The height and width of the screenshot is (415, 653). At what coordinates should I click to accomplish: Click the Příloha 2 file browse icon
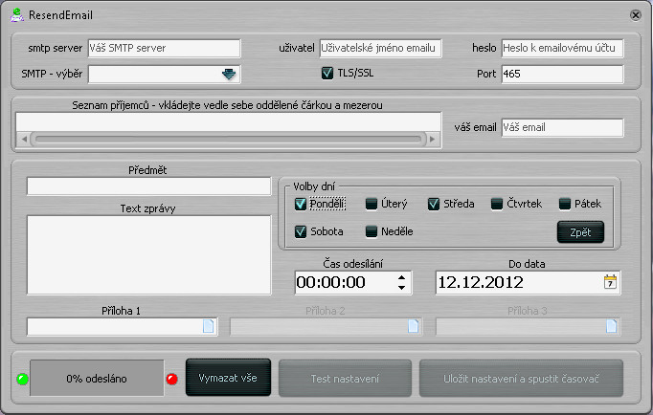click(x=413, y=326)
